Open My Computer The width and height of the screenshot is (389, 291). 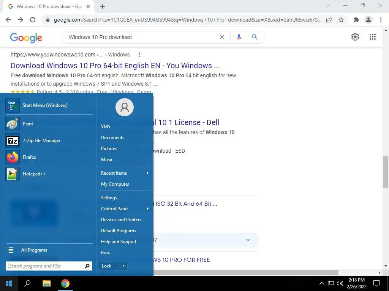[x=125, y=184]
